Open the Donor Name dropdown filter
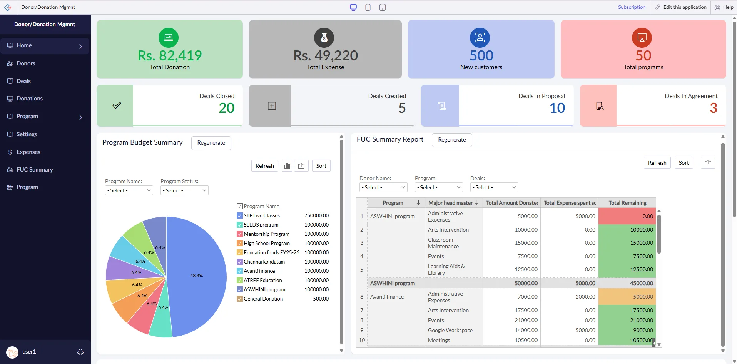 383,187
